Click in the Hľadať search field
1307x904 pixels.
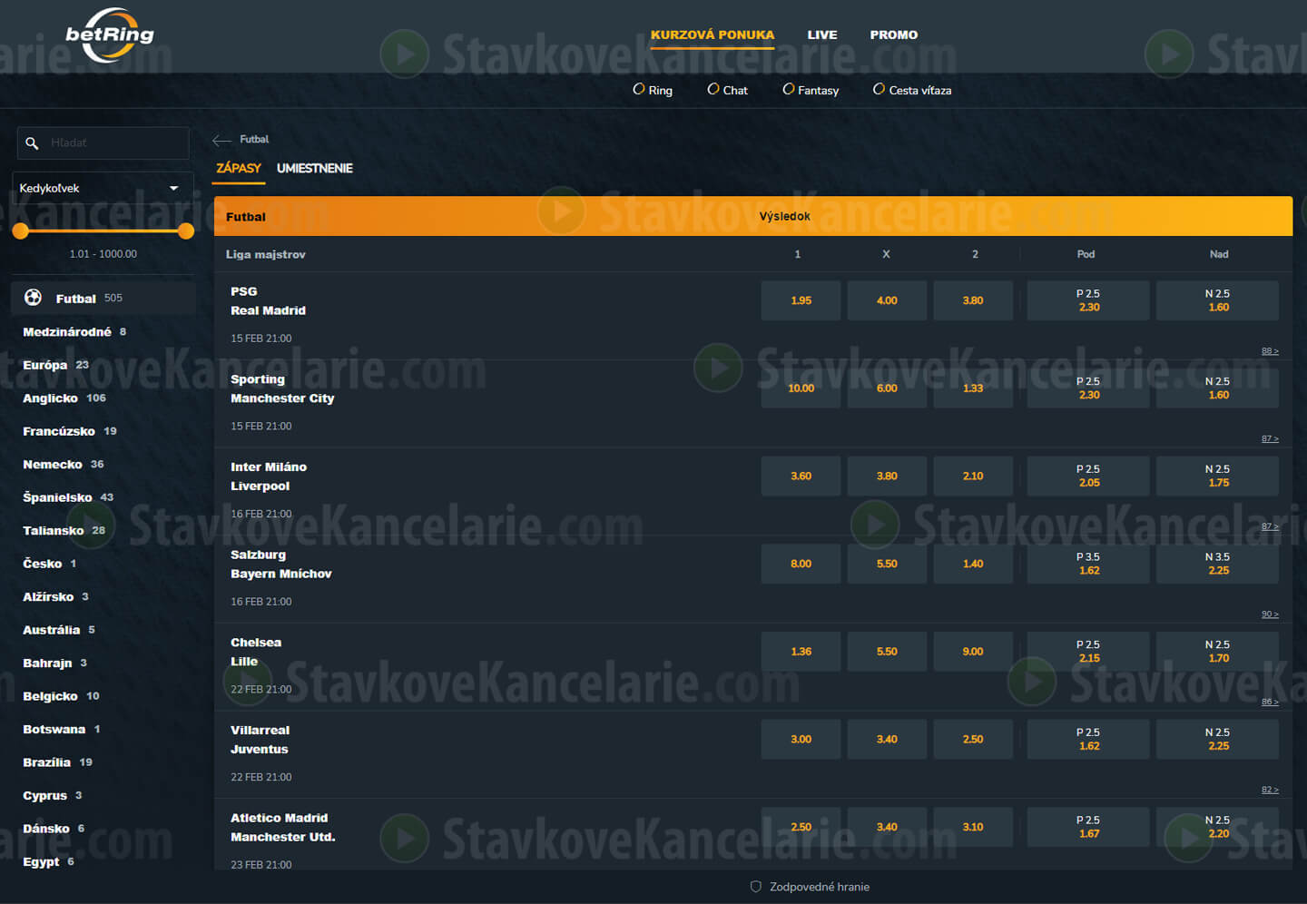[x=103, y=142]
